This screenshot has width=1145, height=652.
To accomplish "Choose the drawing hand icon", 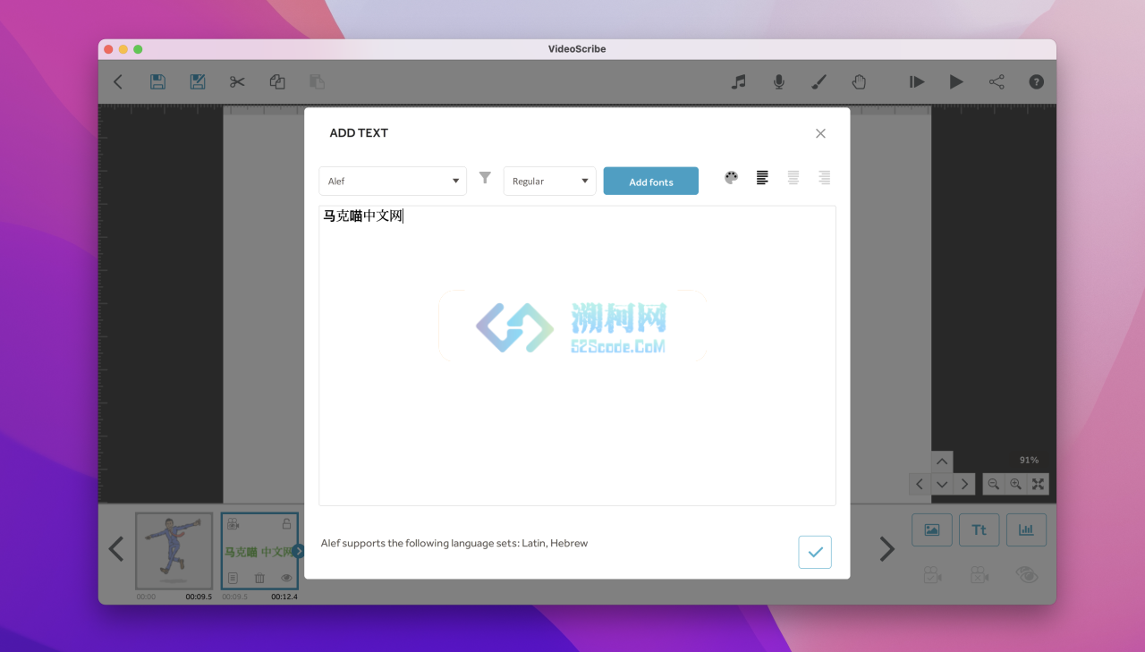I will 859,82.
